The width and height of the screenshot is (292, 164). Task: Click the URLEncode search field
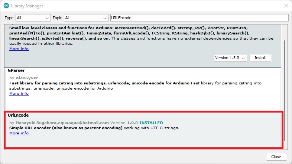(x=199, y=18)
